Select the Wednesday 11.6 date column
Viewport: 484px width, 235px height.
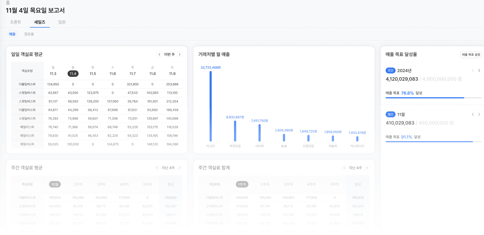[113, 71]
